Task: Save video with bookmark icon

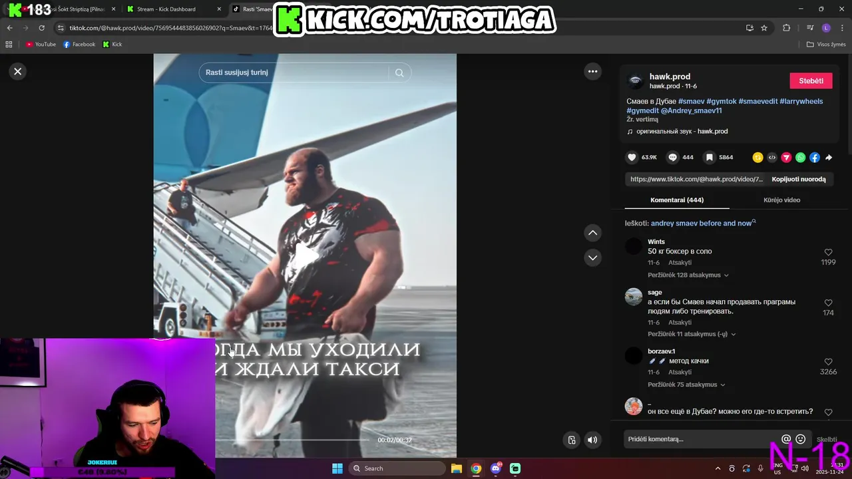Action: [710, 157]
